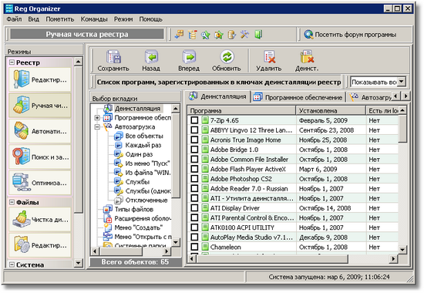Click the green door exit icon
This screenshot has width=424, height=293.
tap(258, 35)
